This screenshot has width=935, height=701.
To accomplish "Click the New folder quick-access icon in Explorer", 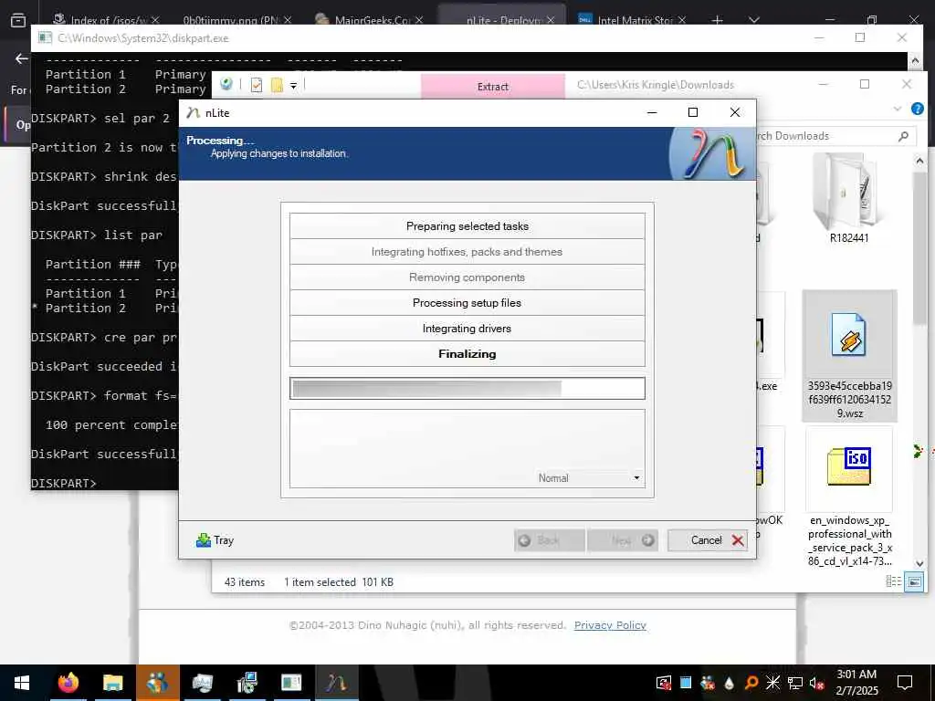I will (x=277, y=85).
